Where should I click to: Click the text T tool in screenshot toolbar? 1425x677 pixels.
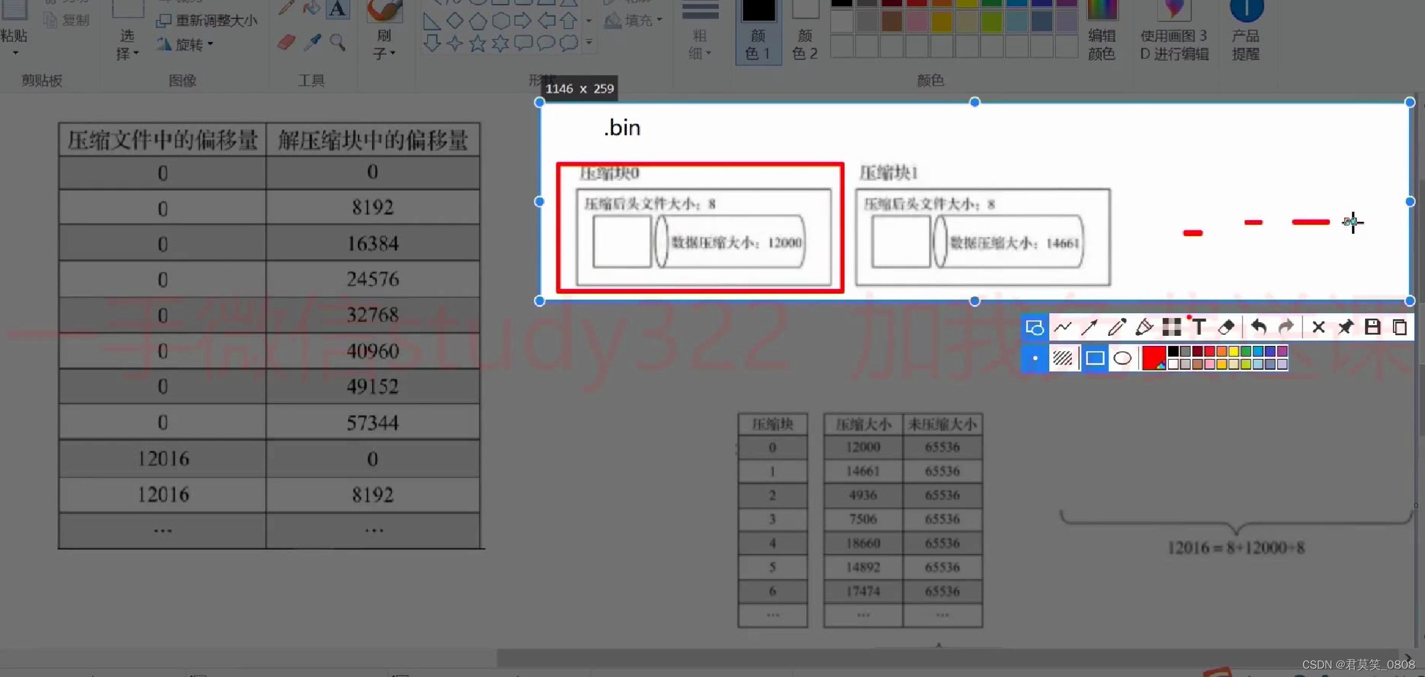pos(1198,327)
